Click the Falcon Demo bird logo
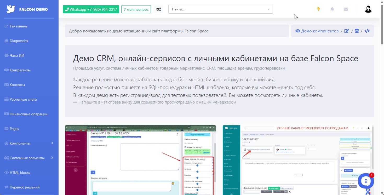 tap(11, 9)
